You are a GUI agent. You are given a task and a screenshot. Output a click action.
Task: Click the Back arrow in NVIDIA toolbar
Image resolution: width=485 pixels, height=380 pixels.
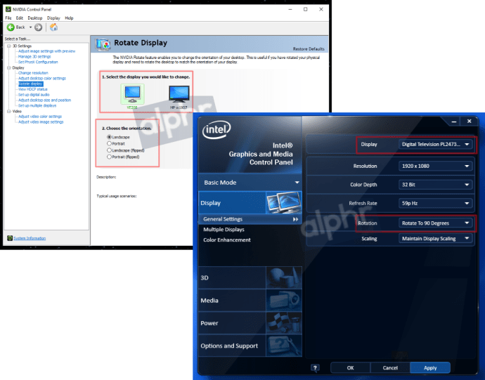(x=10, y=27)
